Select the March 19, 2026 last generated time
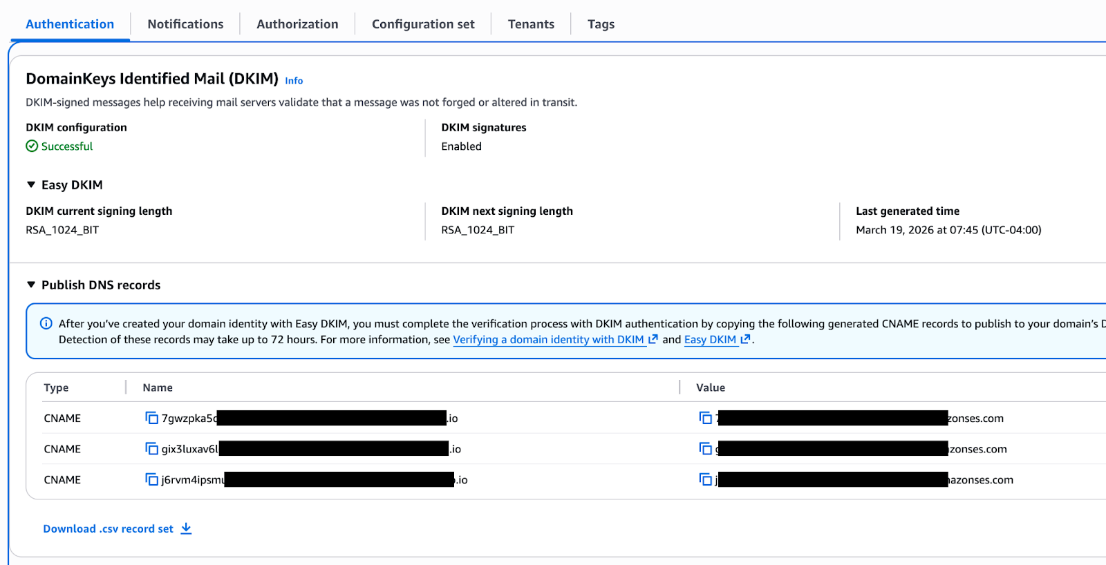1106x565 pixels. [x=948, y=230]
